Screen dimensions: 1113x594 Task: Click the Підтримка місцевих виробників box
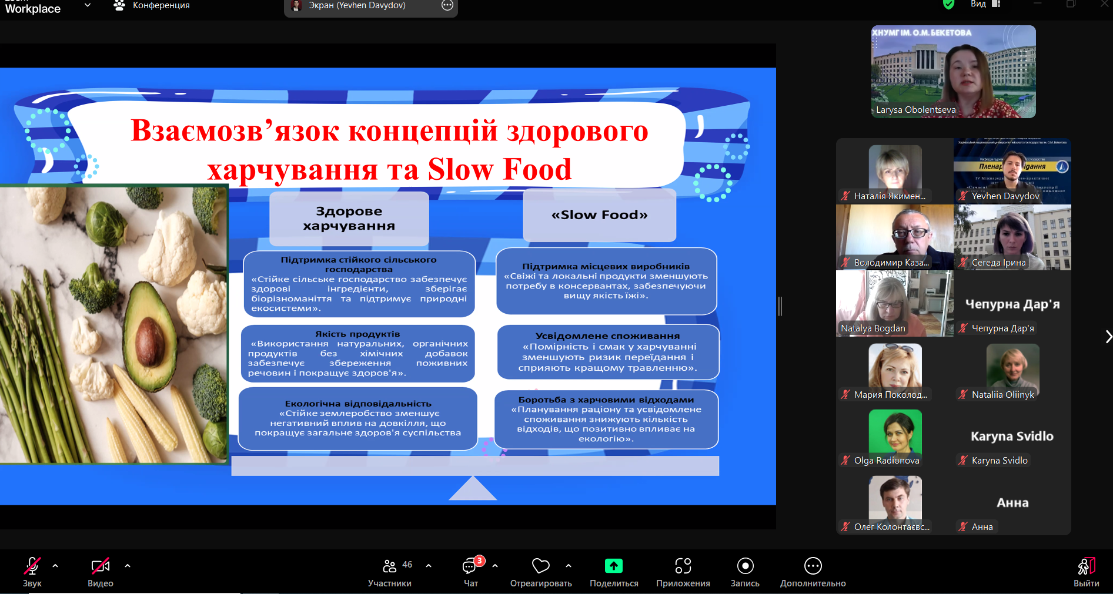click(606, 281)
